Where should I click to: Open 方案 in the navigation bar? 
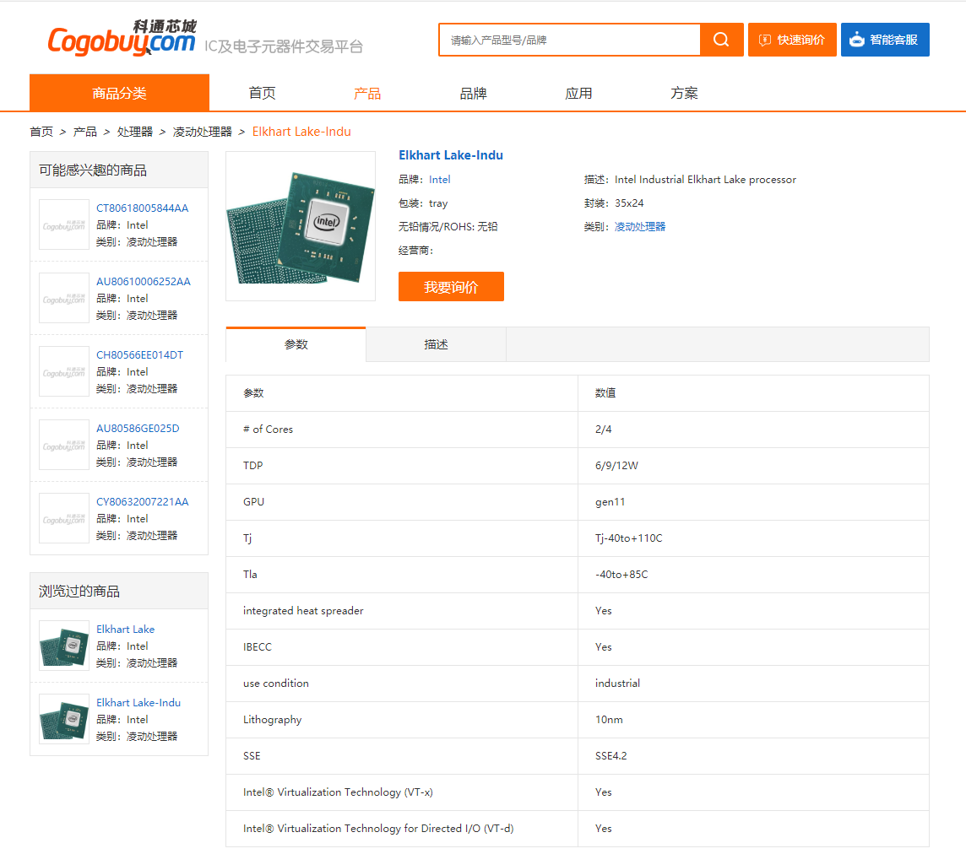click(684, 93)
